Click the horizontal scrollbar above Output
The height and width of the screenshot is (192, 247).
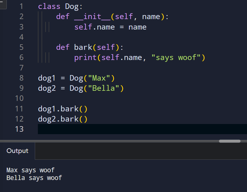pos(229,141)
